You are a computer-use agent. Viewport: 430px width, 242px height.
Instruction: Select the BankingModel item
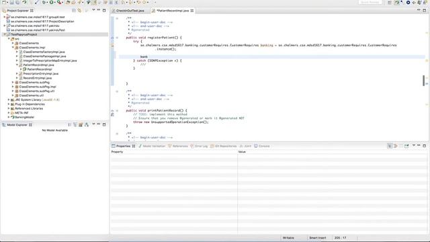point(24,117)
